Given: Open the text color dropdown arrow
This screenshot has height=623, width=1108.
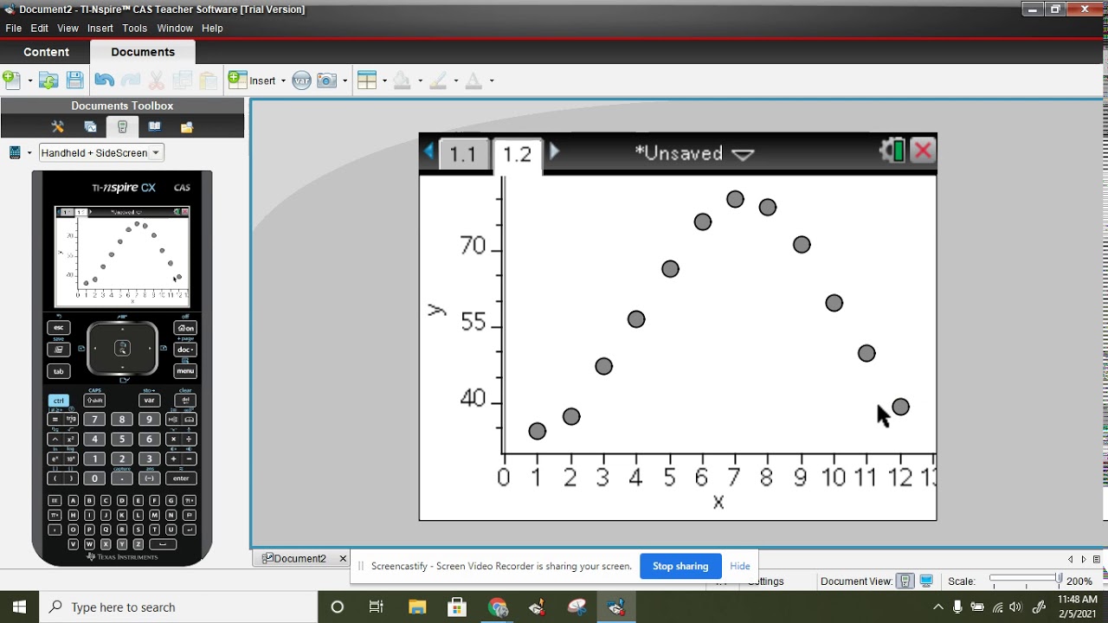Looking at the screenshot, I should (x=492, y=81).
